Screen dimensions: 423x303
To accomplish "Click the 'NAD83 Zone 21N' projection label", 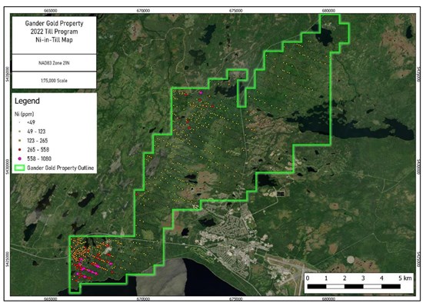I will (x=54, y=63).
